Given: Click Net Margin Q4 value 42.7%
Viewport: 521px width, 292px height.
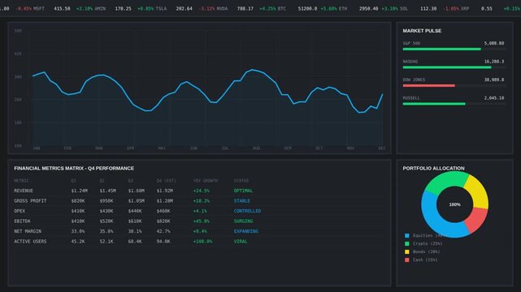Looking at the screenshot, I should pos(163,231).
